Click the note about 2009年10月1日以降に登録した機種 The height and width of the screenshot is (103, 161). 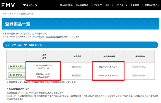42,82
